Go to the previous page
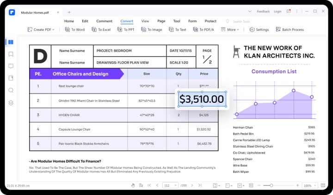This screenshot has height=195, width=333. 157,185
